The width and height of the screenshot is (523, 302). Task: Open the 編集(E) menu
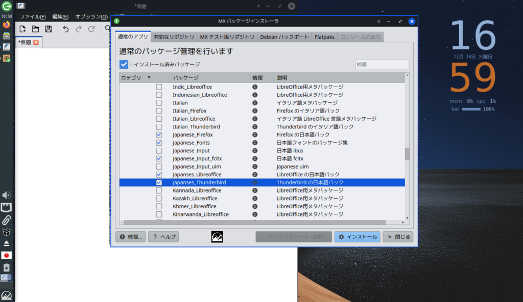coord(60,17)
